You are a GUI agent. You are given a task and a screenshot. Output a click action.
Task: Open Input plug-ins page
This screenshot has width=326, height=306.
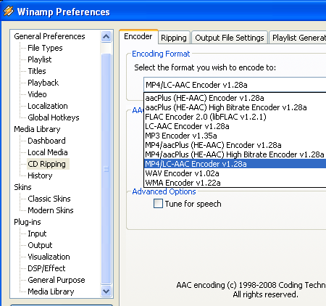tap(37, 233)
